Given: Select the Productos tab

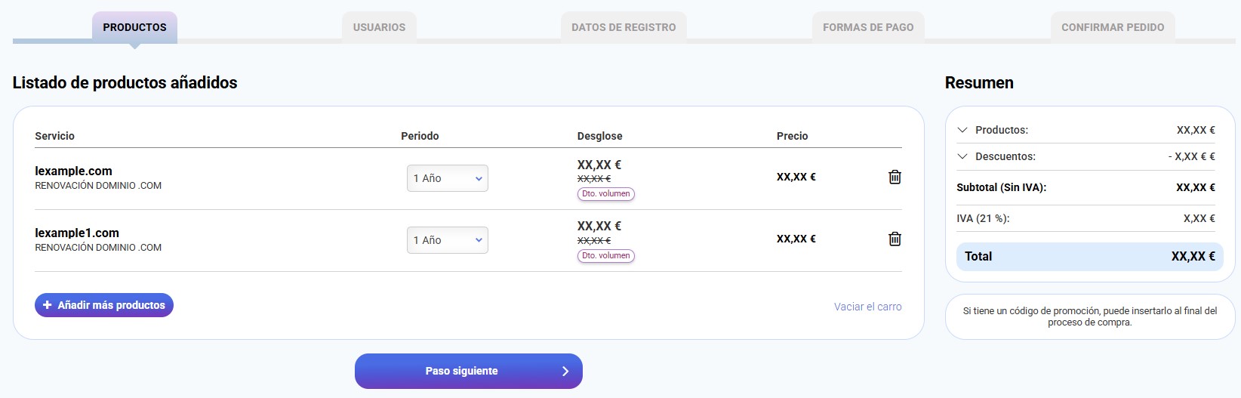Looking at the screenshot, I should tap(134, 27).
